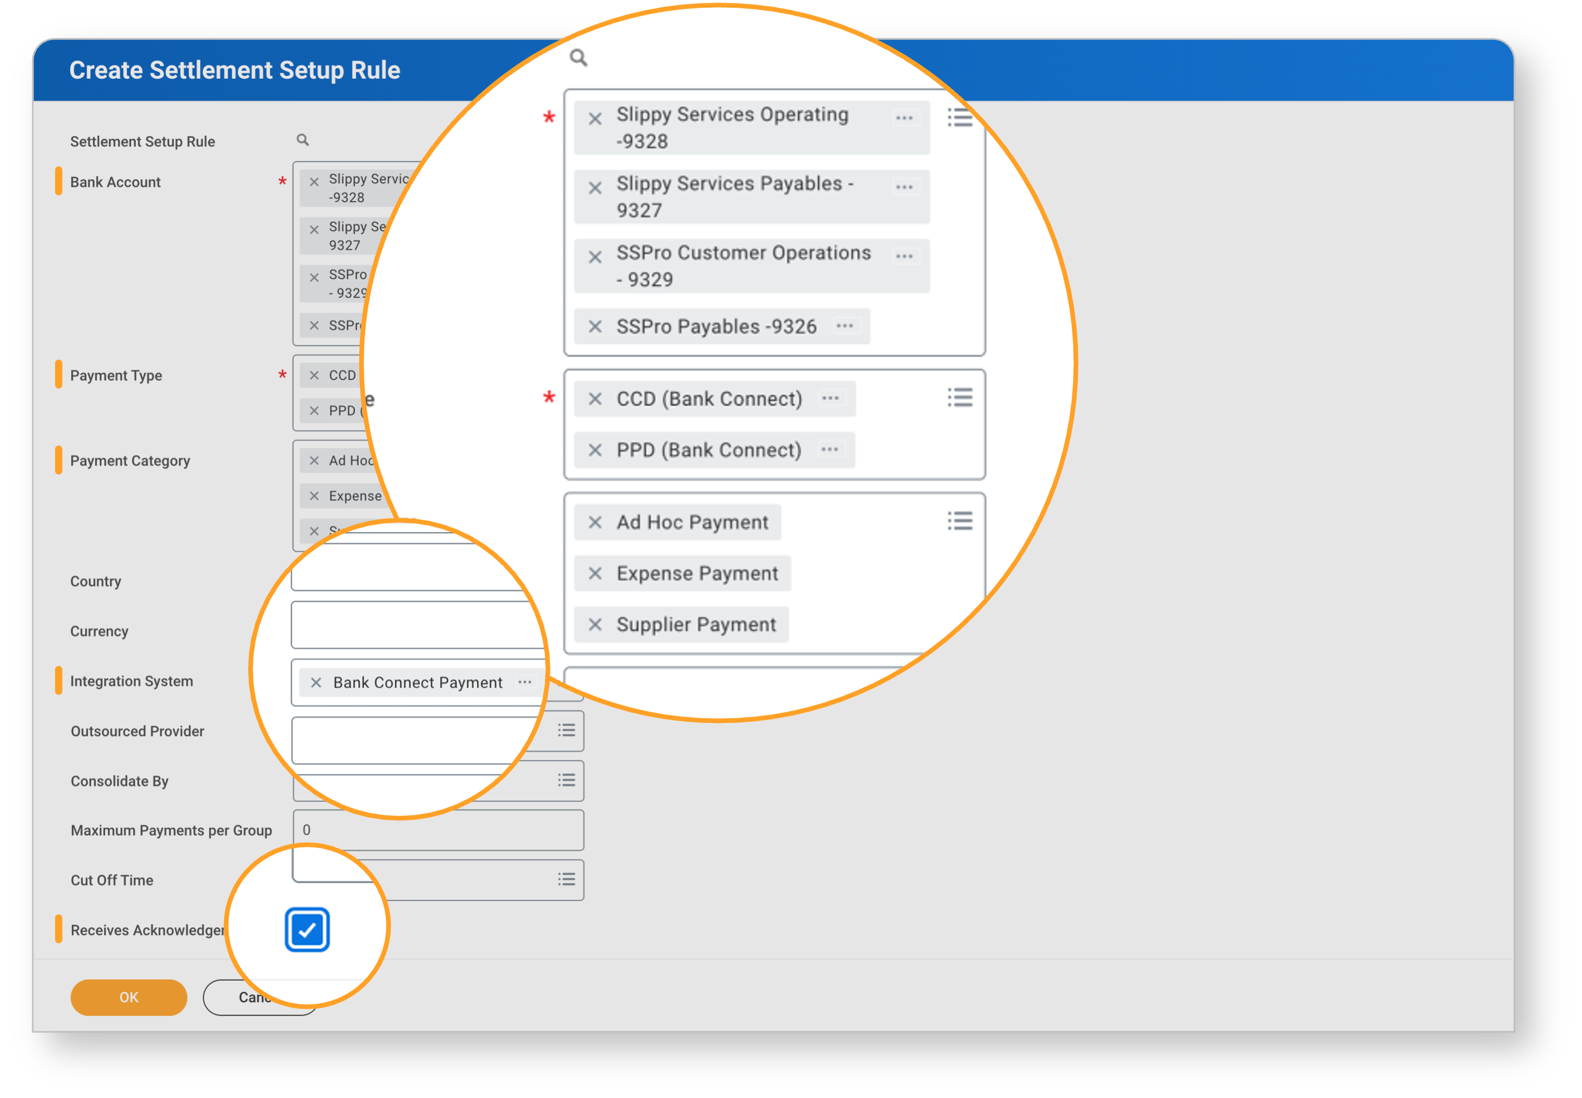The image size is (1582, 1098).
Task: Open the Outsourced Provider prompt list icon
Action: point(566,731)
